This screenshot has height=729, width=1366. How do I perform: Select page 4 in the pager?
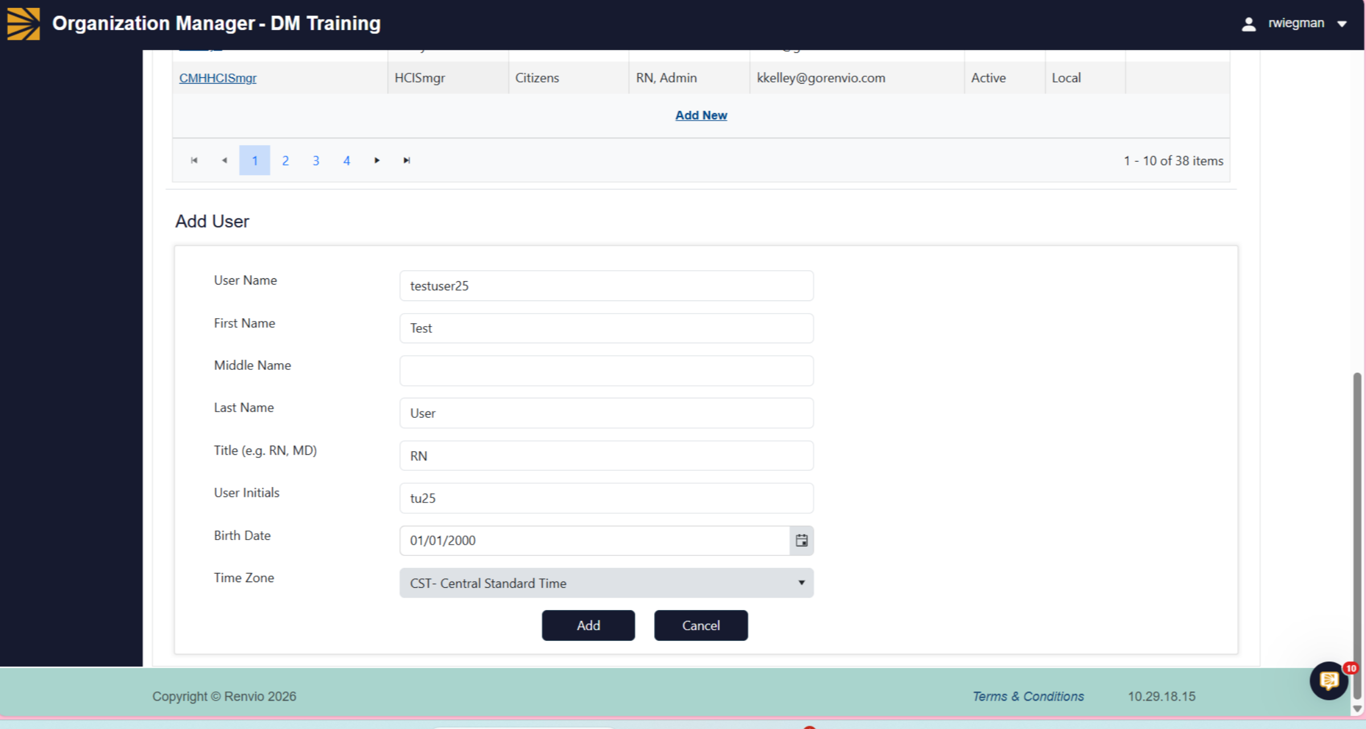(x=346, y=160)
